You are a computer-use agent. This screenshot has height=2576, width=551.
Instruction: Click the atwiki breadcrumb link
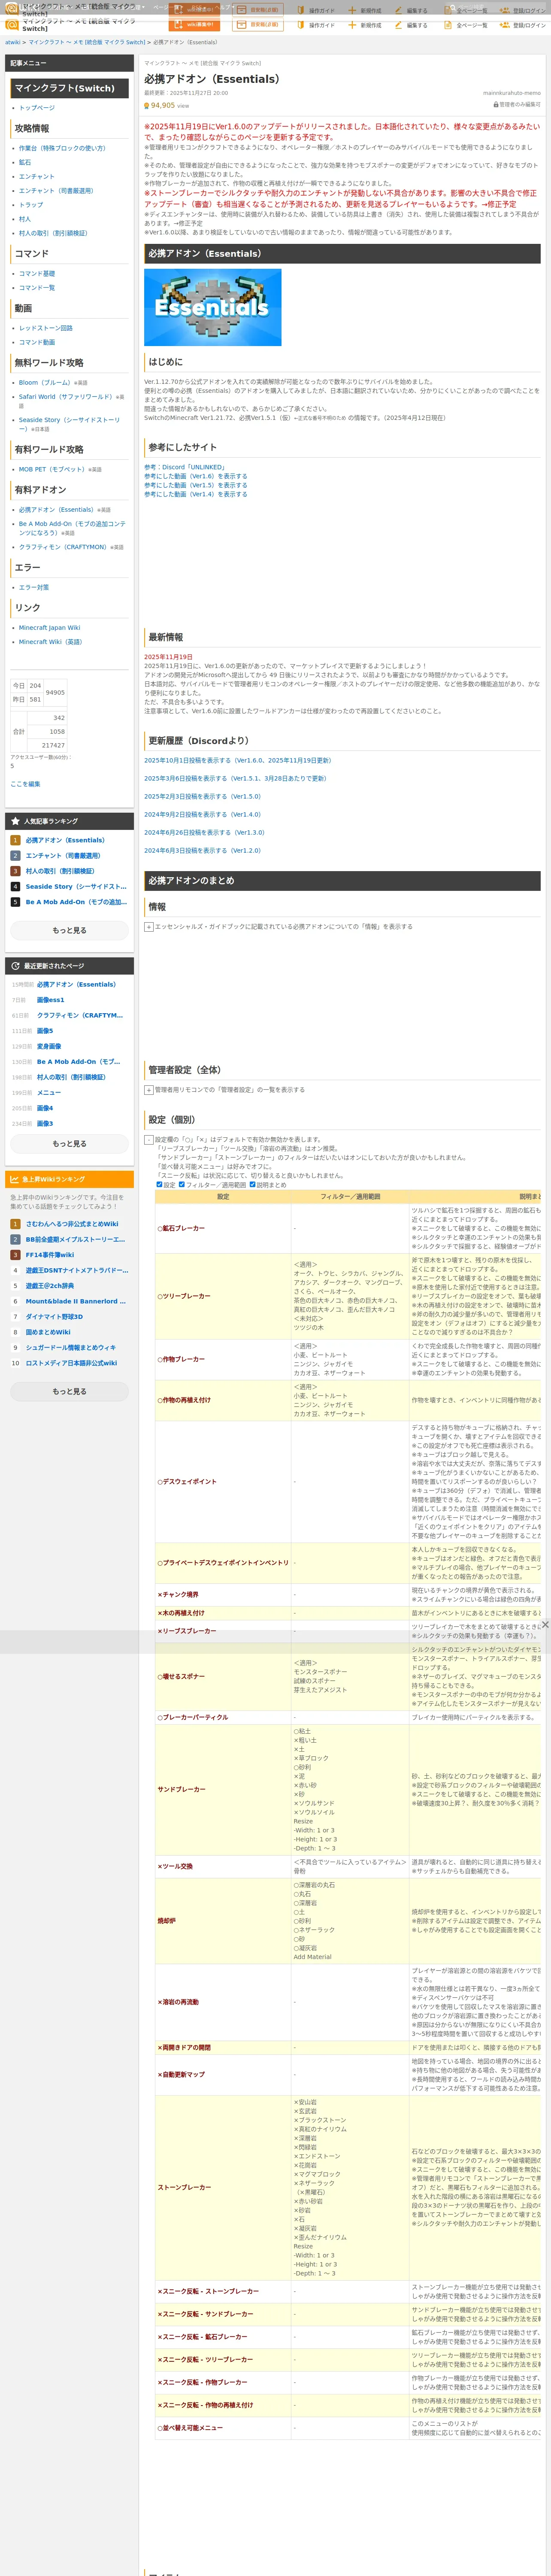[13, 43]
